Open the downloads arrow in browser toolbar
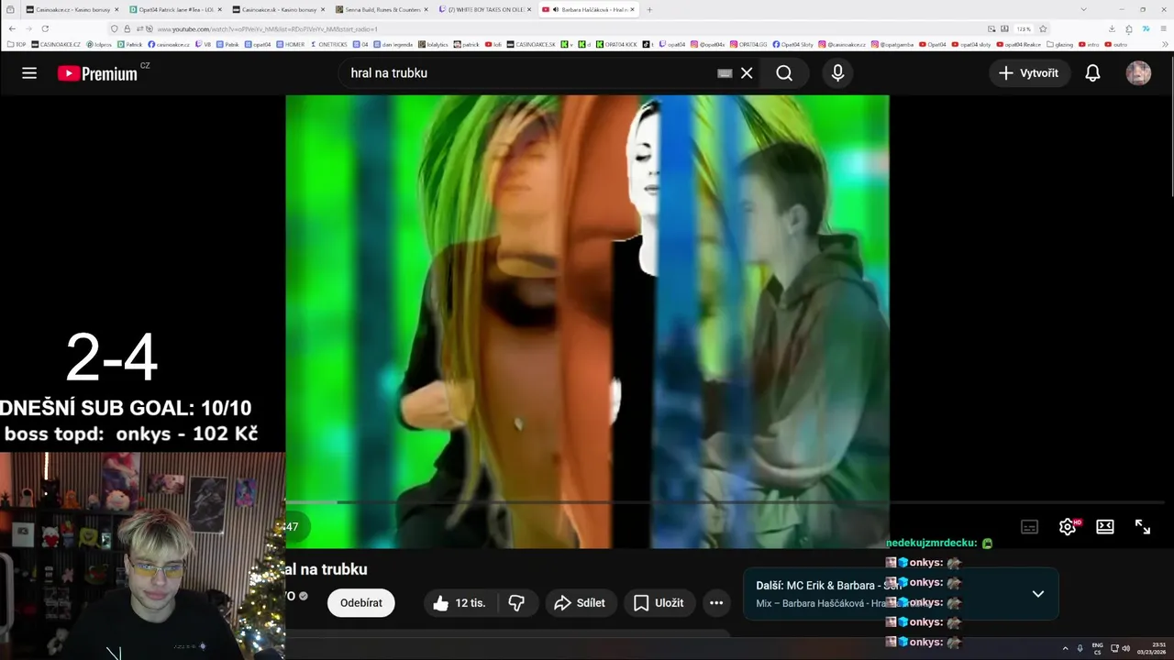The image size is (1174, 660). click(x=1112, y=28)
